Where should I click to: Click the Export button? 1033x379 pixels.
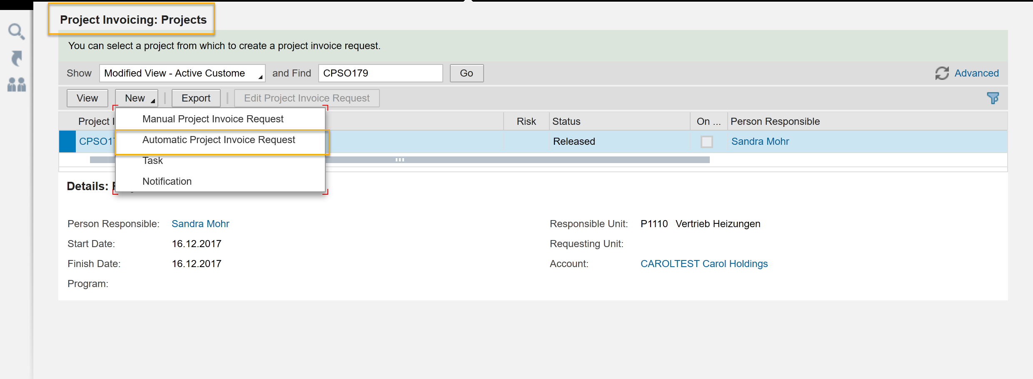coord(196,98)
